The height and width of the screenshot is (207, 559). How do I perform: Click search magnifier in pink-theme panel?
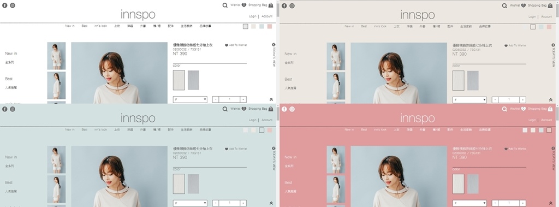click(x=504, y=109)
